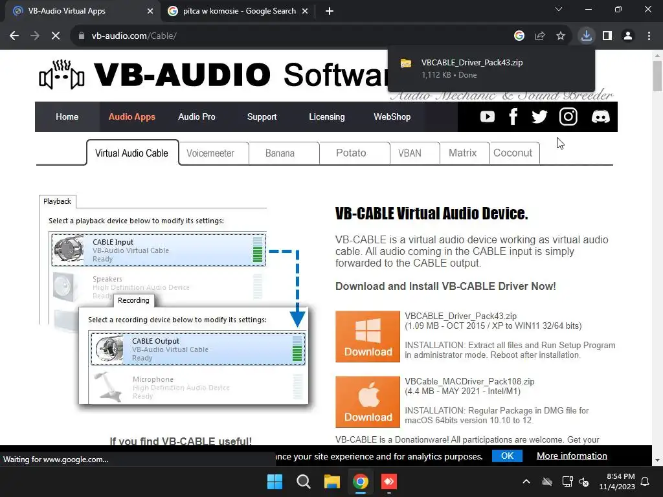Image resolution: width=663 pixels, height=497 pixels.
Task: Click the Google icon in address bar
Action: [519, 36]
